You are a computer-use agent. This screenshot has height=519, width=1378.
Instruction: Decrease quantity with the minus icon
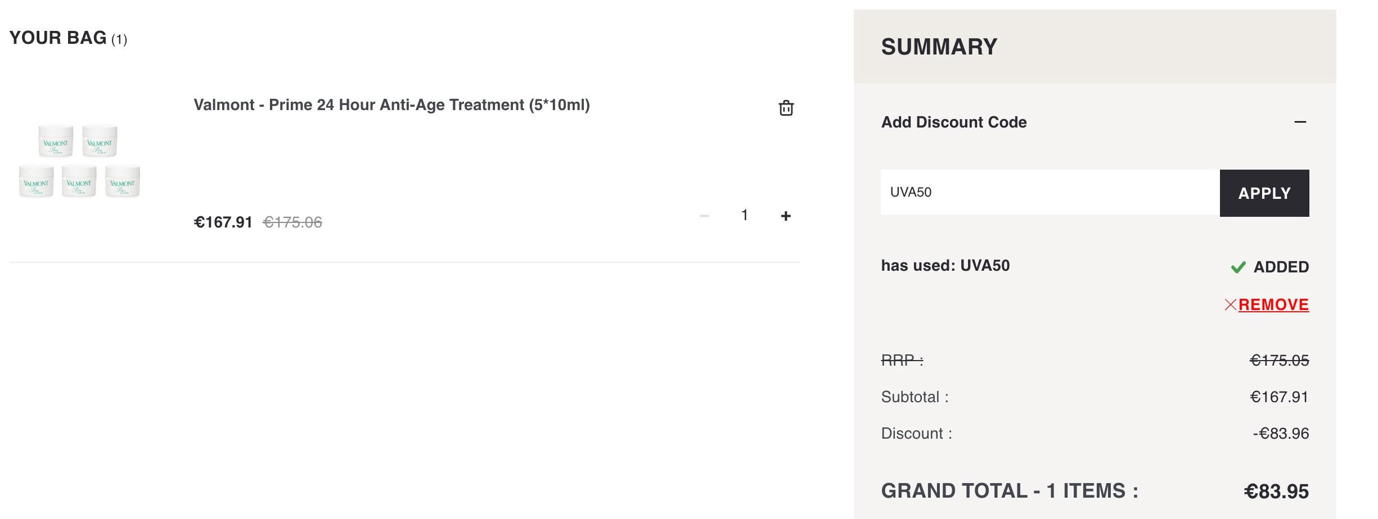click(704, 216)
